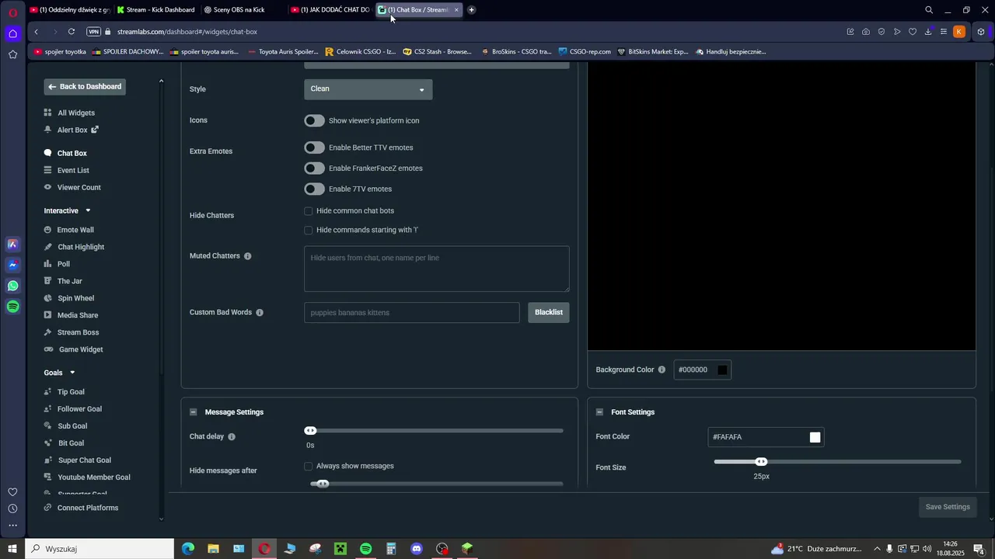Open Chat Box in the sidebar
This screenshot has width=995, height=559.
coord(72,153)
